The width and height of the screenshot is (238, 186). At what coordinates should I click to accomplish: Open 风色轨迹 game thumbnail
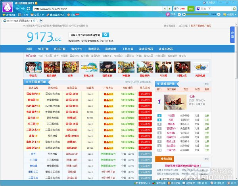(x=201, y=67)
